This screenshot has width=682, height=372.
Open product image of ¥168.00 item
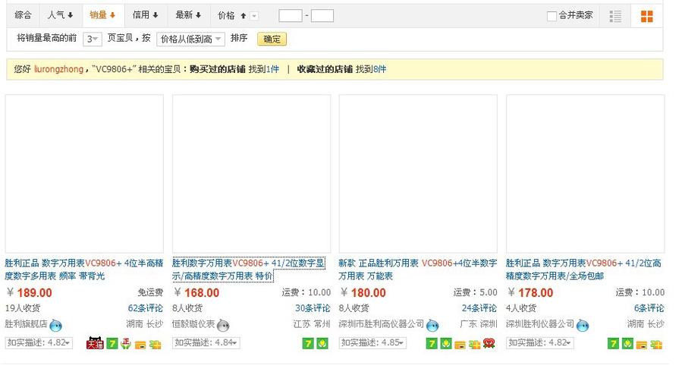click(251, 174)
